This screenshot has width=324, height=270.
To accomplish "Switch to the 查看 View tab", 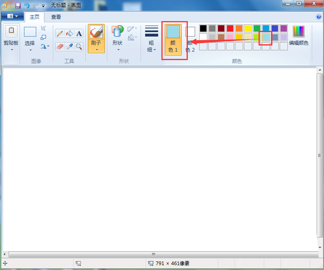I will [56, 17].
